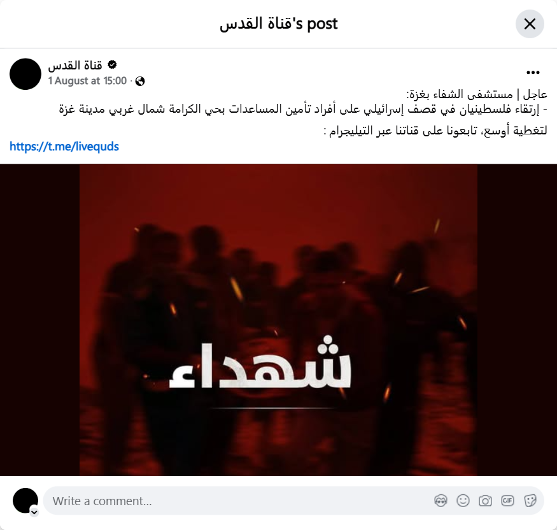Open the t.me/livequds Telegram link
This screenshot has height=530, width=557.
64,147
